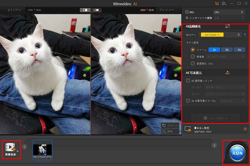
Task: Select the 99C579A001FF6 thumbnail
Action: pos(42,150)
